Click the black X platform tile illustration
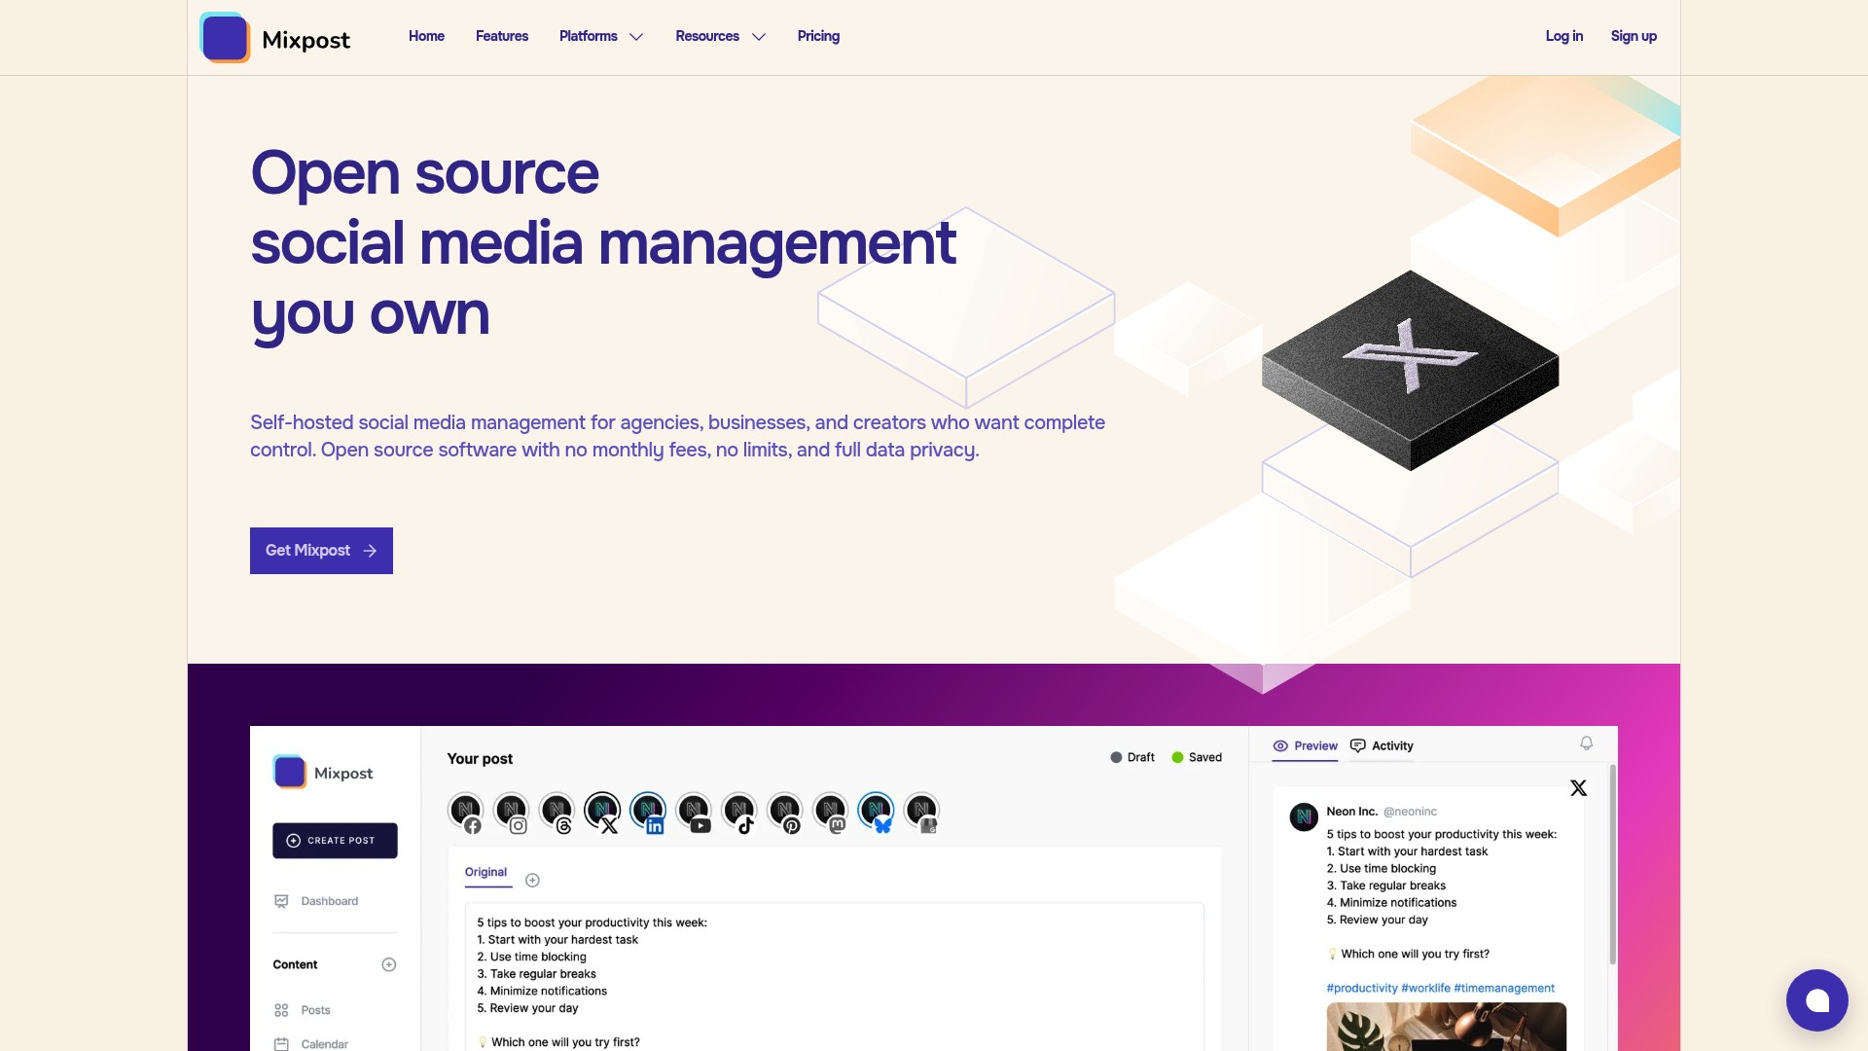 click(x=1411, y=370)
